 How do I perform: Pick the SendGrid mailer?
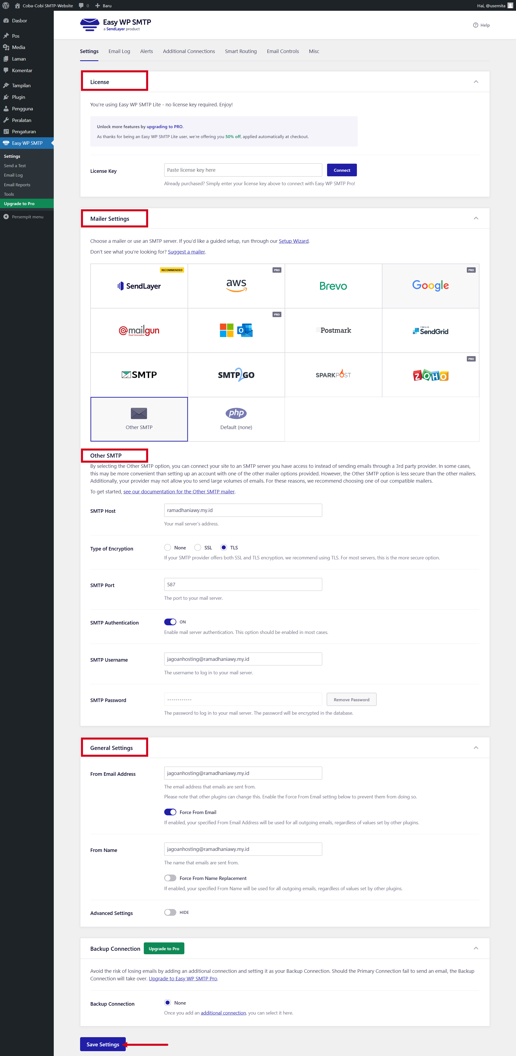pos(431,330)
